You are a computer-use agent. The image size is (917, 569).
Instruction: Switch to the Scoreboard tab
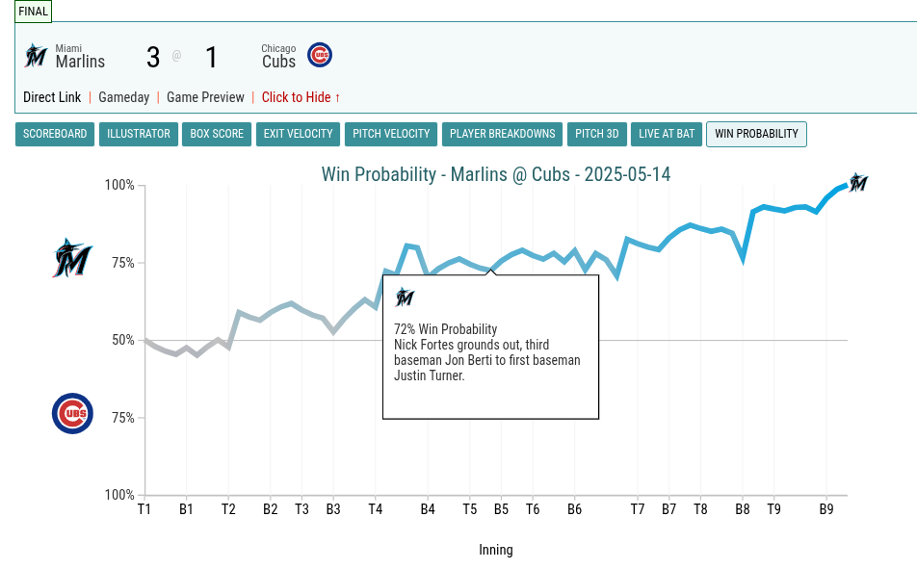[55, 134]
